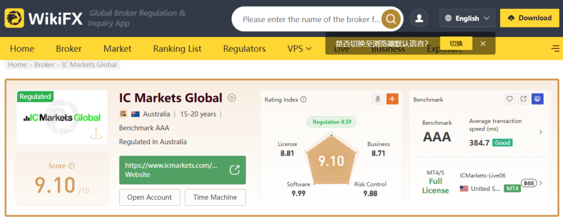Image resolution: width=563 pixels, height=220 pixels.
Task: Click the green Regulated badge
Action: tap(35, 96)
